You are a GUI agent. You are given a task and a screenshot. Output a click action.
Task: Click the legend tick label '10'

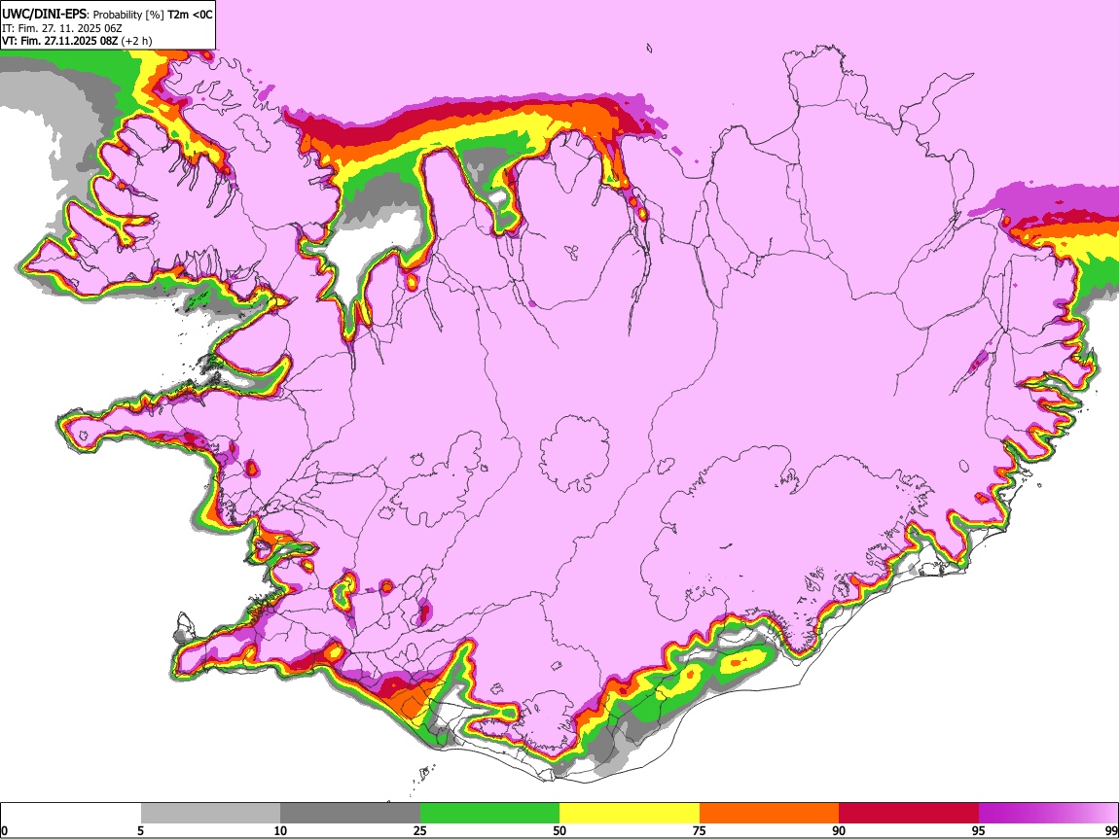coord(280,830)
